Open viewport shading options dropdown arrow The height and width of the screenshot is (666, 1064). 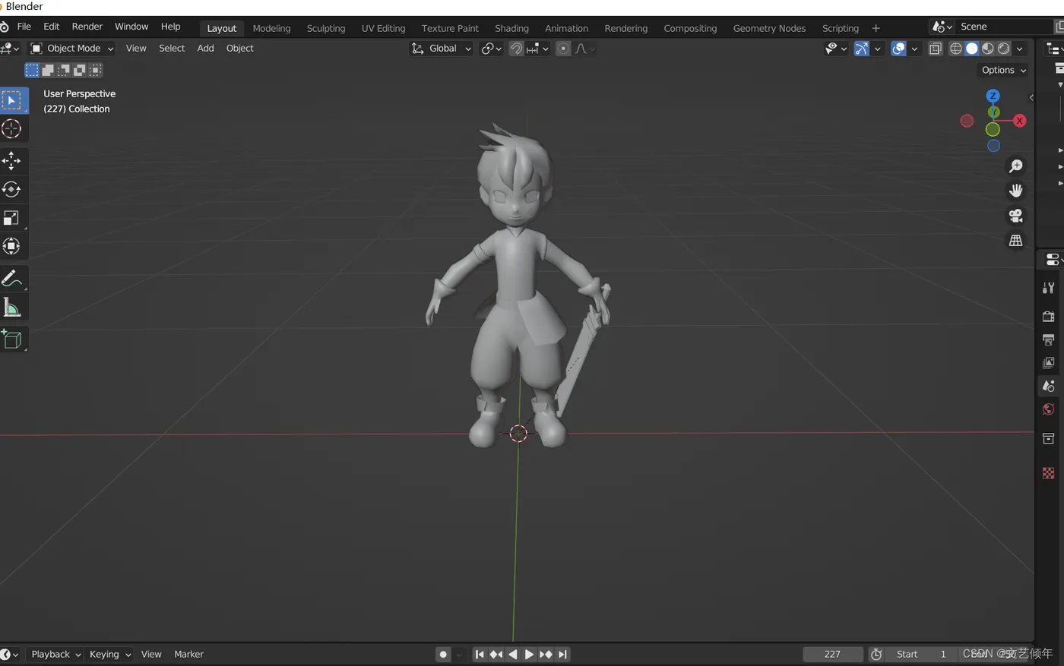pyautogui.click(x=1020, y=49)
